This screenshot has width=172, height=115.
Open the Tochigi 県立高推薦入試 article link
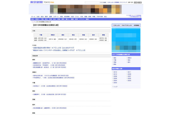click(x=50, y=108)
